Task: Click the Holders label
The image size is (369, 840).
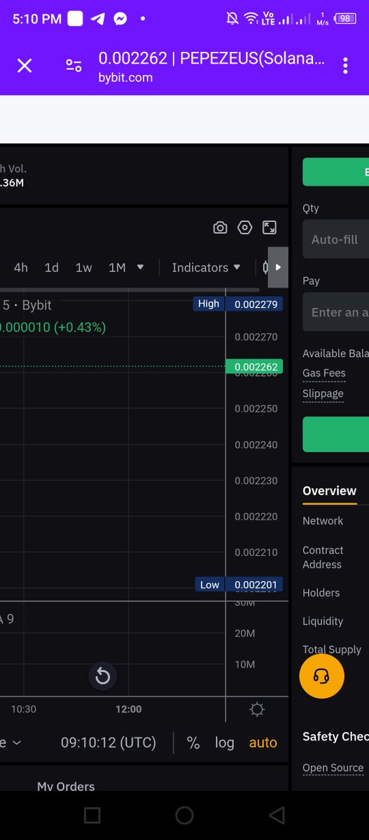Action: pyautogui.click(x=321, y=593)
